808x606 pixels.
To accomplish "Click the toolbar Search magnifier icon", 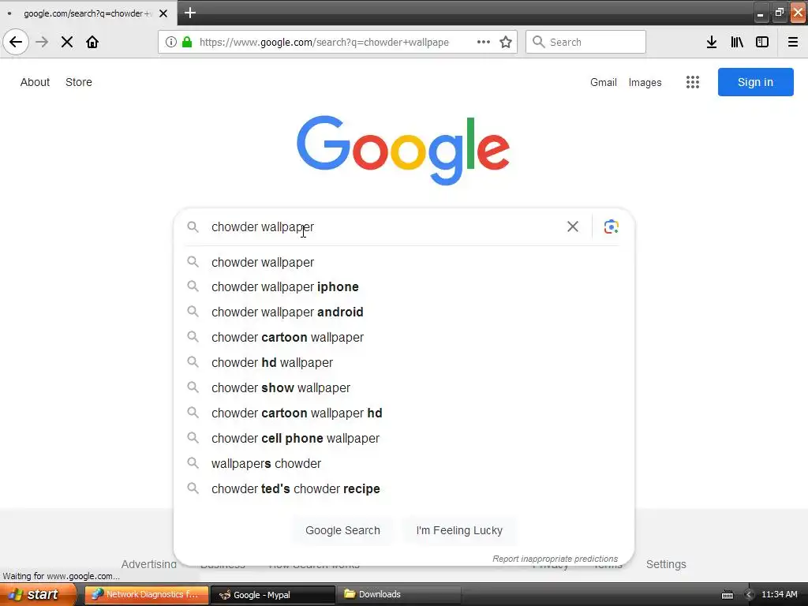I will (538, 42).
